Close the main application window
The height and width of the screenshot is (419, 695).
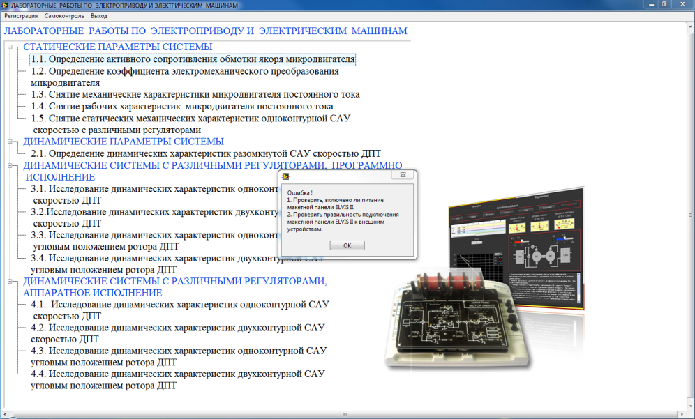(682, 4)
